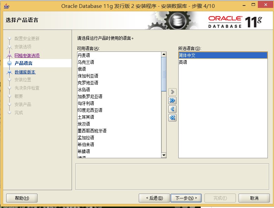This screenshot has width=274, height=208.
Task: Choose 土耳其语 from available languages
Action: point(86,117)
